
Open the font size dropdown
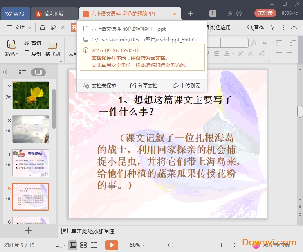tap(246, 43)
